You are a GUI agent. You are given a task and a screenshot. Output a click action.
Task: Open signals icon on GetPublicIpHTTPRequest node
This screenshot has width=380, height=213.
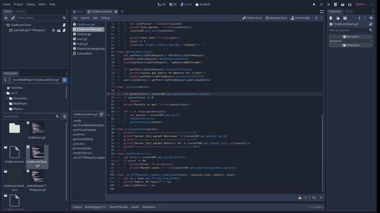[53, 30]
